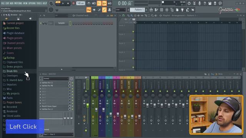Select the Current project folder in the browser
The height and width of the screenshot is (138, 246).
click(15, 23)
